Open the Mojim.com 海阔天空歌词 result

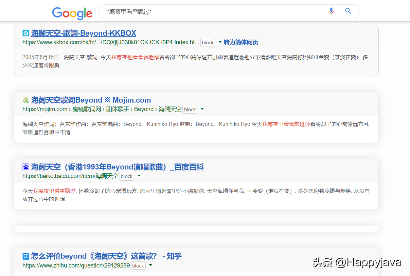(91, 100)
